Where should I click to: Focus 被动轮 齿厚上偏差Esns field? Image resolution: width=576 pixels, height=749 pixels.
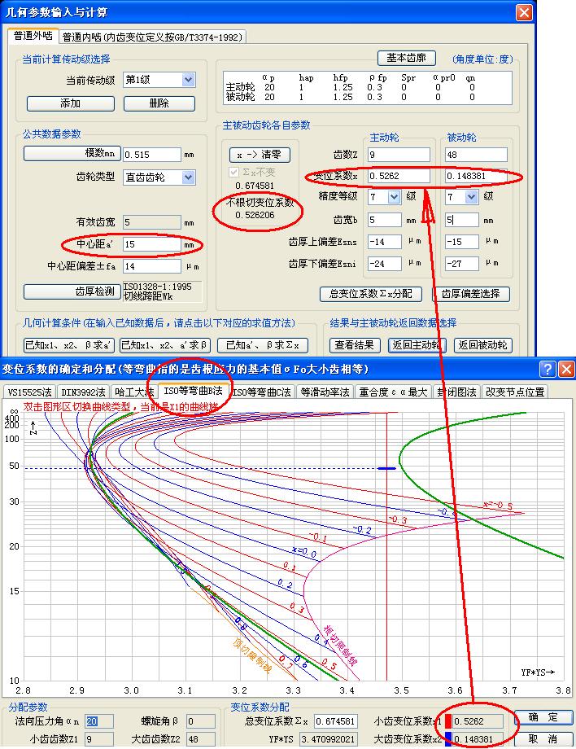point(462,242)
